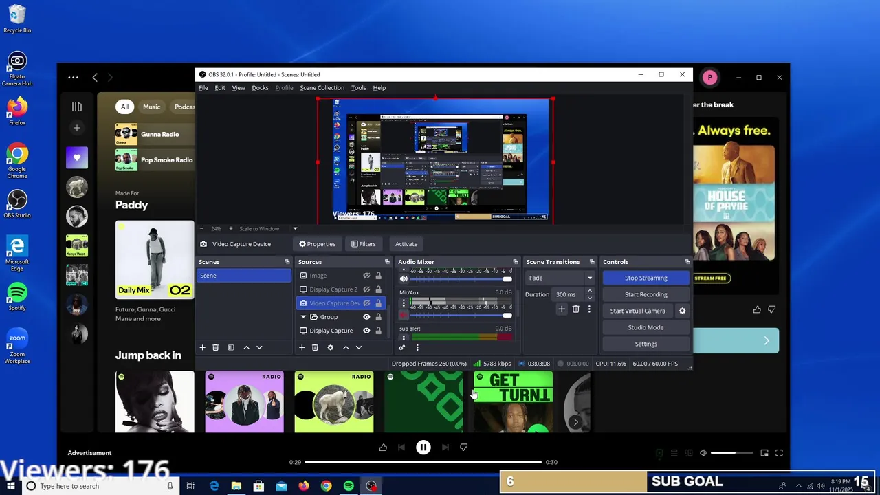Remove scene transition with trash icon

(576, 309)
